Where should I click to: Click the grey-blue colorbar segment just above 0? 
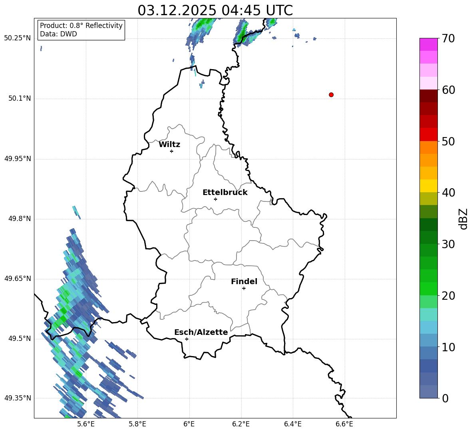(x=429, y=391)
